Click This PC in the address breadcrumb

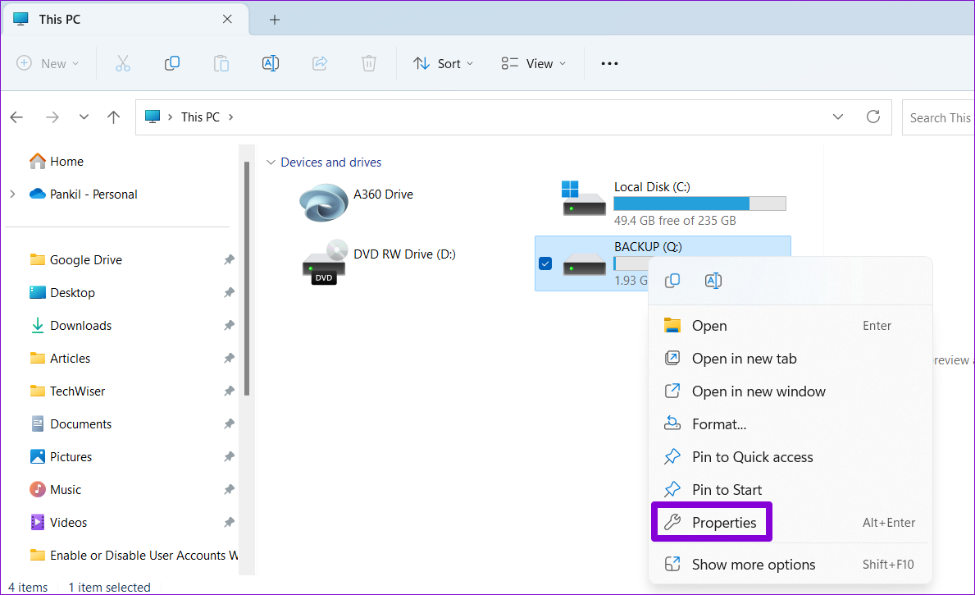point(200,117)
